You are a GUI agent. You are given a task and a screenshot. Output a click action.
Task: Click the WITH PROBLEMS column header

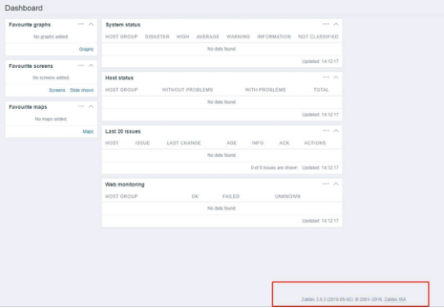tap(266, 90)
